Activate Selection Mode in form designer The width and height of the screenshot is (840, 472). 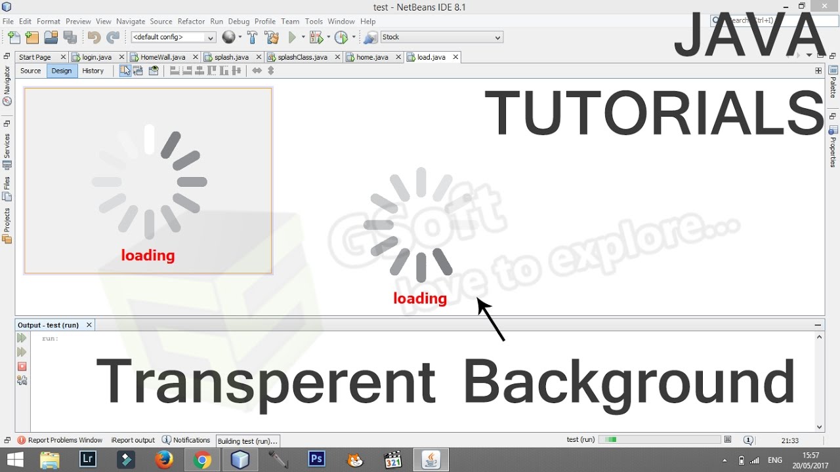coord(125,71)
